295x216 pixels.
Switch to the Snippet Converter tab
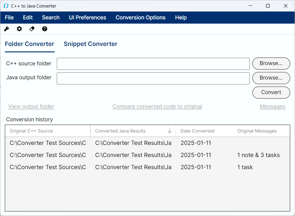pyautogui.click(x=91, y=44)
